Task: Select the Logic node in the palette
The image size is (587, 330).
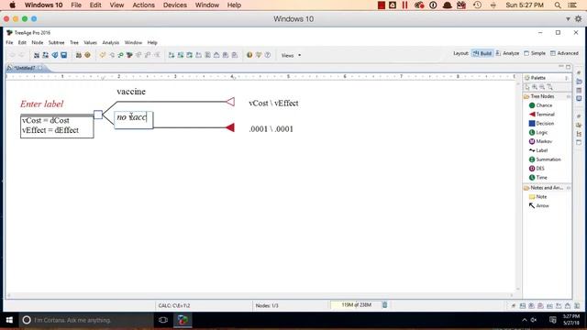Action: pyautogui.click(x=538, y=132)
